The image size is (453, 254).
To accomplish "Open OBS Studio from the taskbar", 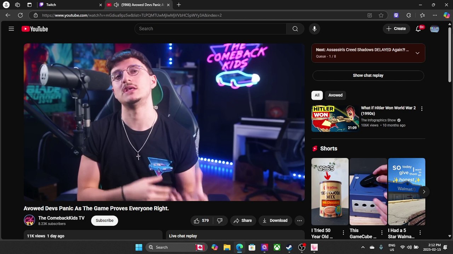I will [x=302, y=247].
